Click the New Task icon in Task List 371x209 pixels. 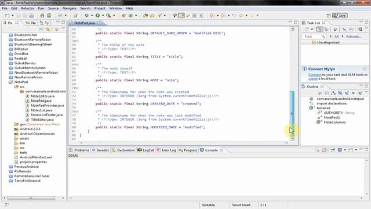307,30
